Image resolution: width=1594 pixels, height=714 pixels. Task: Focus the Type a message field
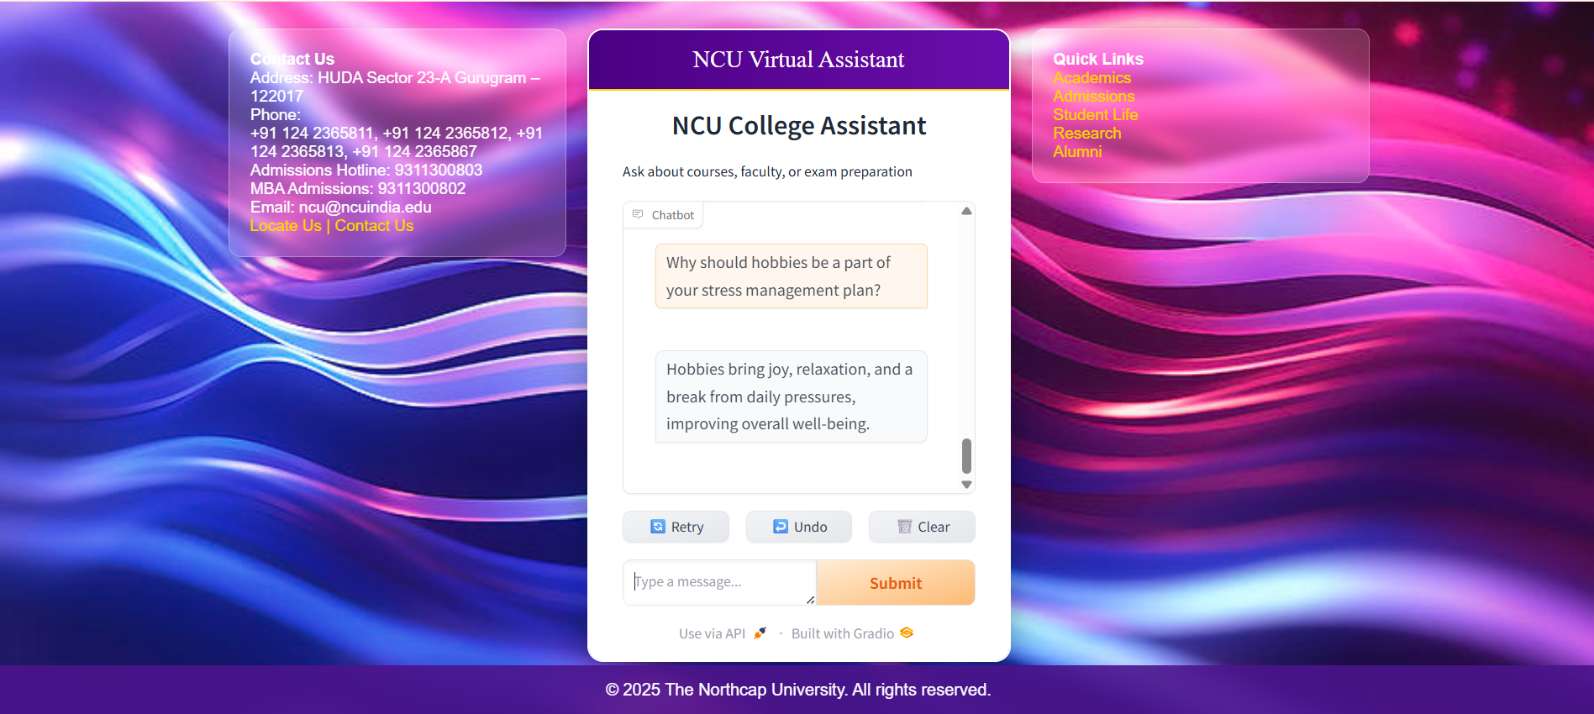[x=719, y=582]
